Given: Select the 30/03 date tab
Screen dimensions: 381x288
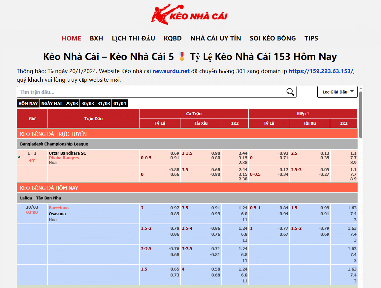Looking at the screenshot, I should pyautogui.click(x=88, y=103).
